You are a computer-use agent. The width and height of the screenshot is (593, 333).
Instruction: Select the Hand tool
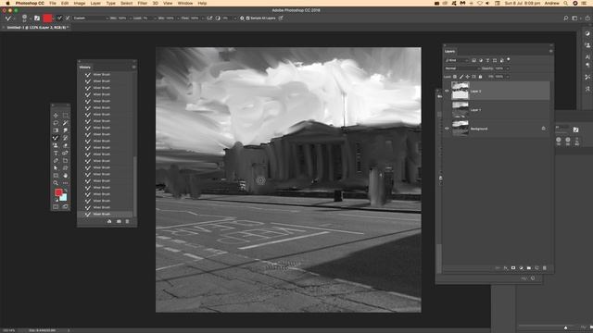tap(66, 176)
